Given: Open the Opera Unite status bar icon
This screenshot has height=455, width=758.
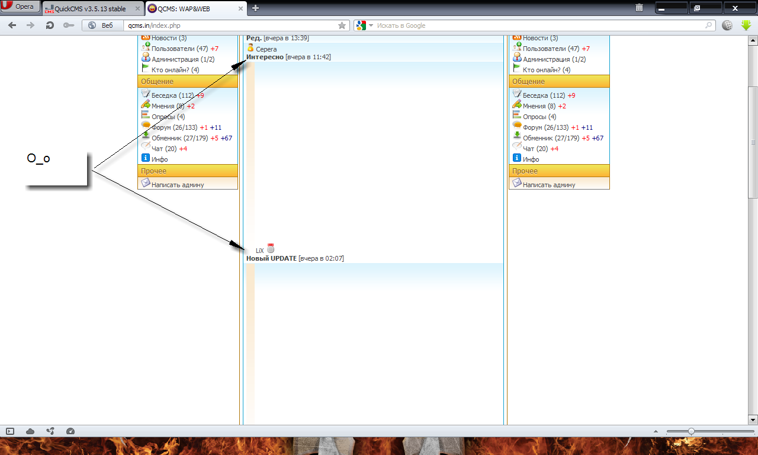Looking at the screenshot, I should (x=50, y=431).
